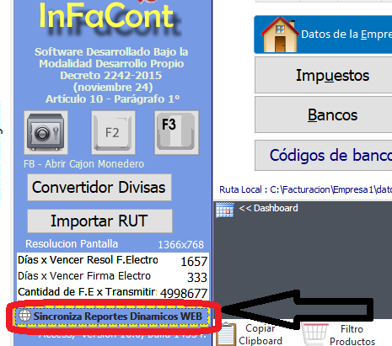Go back via the << Dashboard label

268,208
